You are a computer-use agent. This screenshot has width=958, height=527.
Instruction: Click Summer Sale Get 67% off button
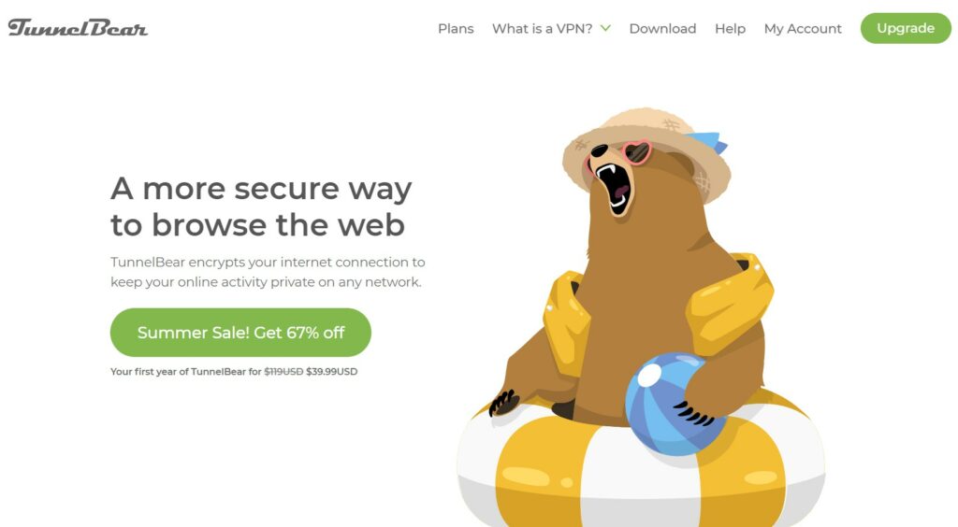240,333
